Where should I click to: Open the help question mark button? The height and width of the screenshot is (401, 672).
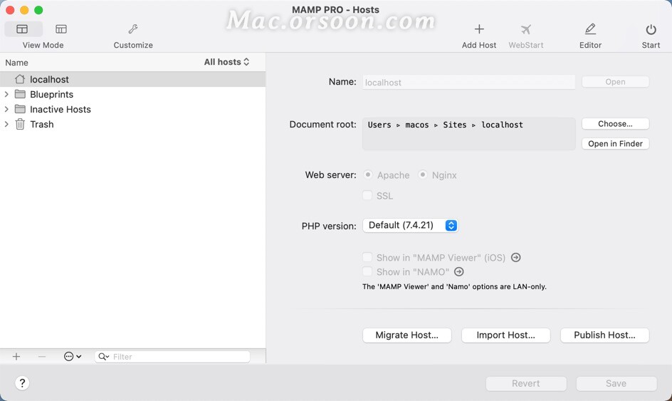click(22, 383)
